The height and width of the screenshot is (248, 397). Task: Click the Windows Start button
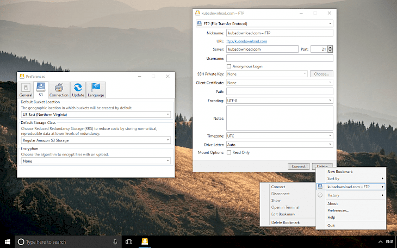tap(8, 242)
